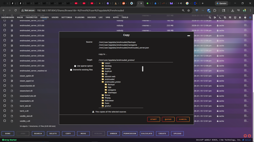Open the DASHBOARD menu tab
The image size is (254, 142).
click(8, 17)
